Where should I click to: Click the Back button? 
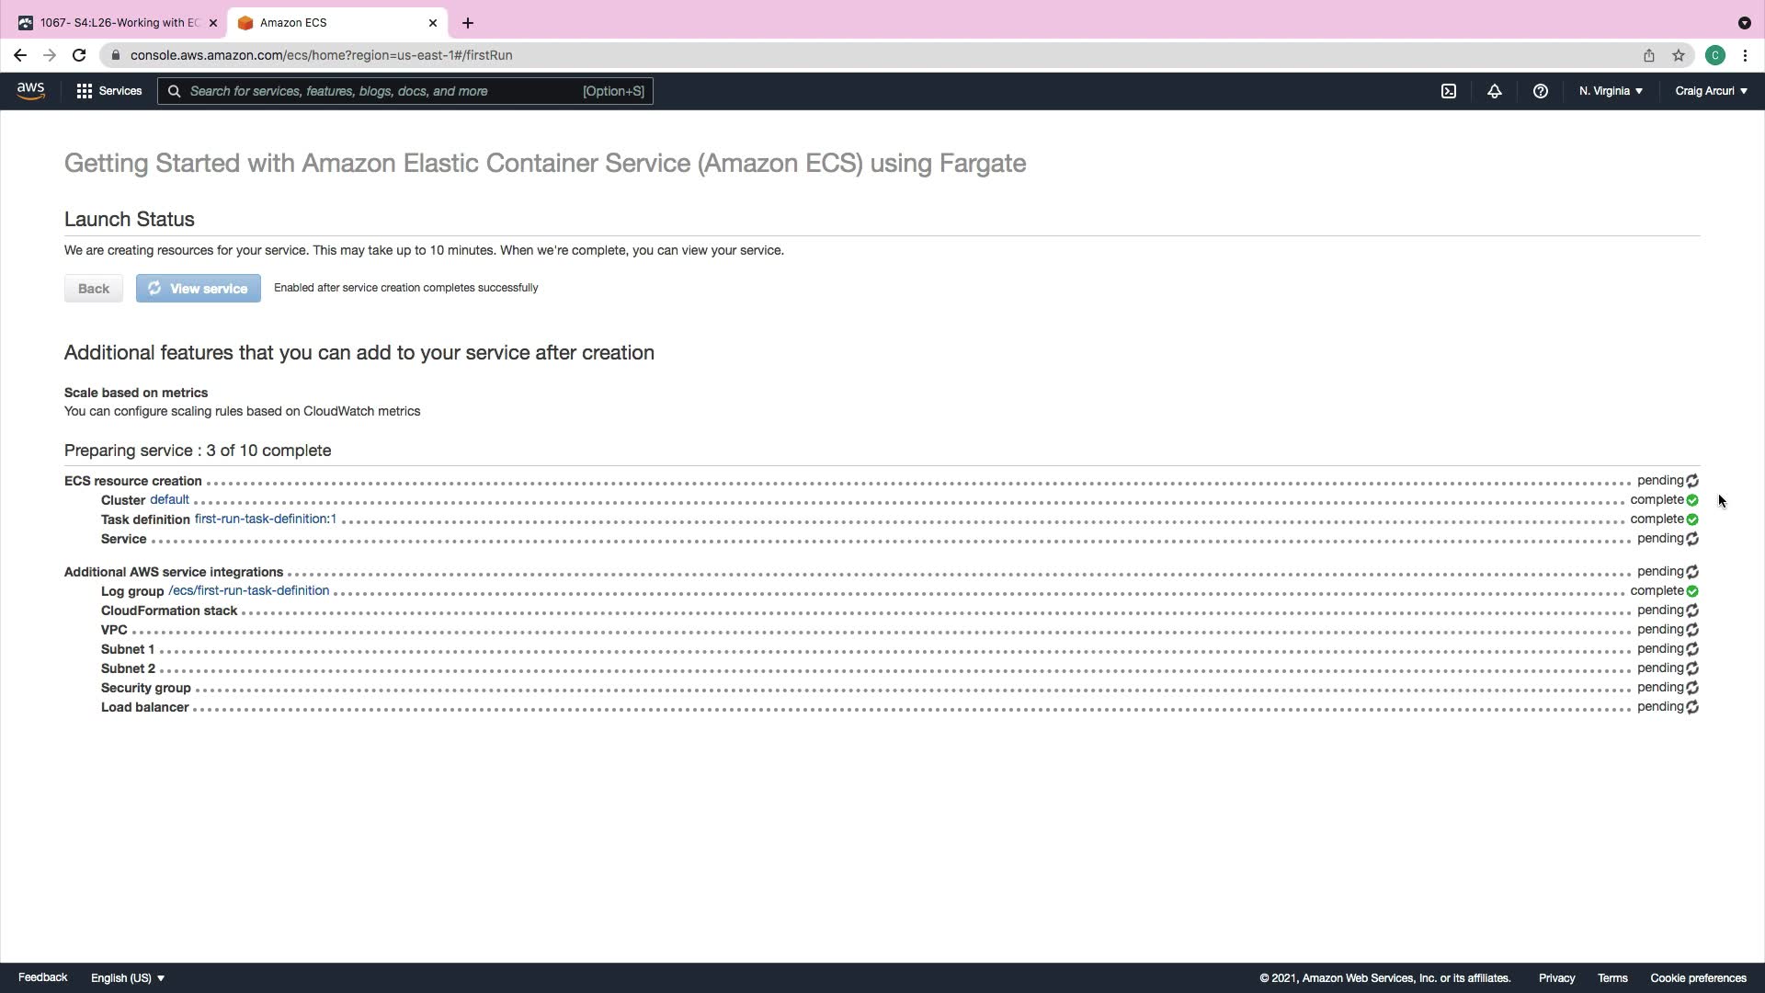pyautogui.click(x=93, y=289)
